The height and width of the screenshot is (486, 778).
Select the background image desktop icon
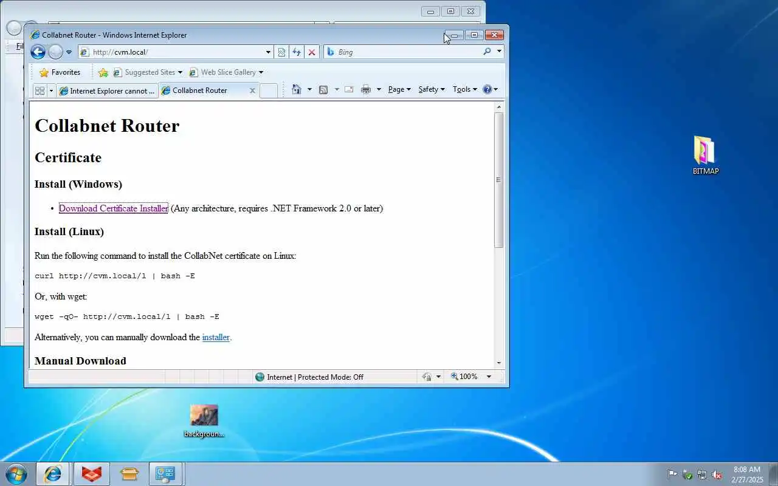click(204, 421)
